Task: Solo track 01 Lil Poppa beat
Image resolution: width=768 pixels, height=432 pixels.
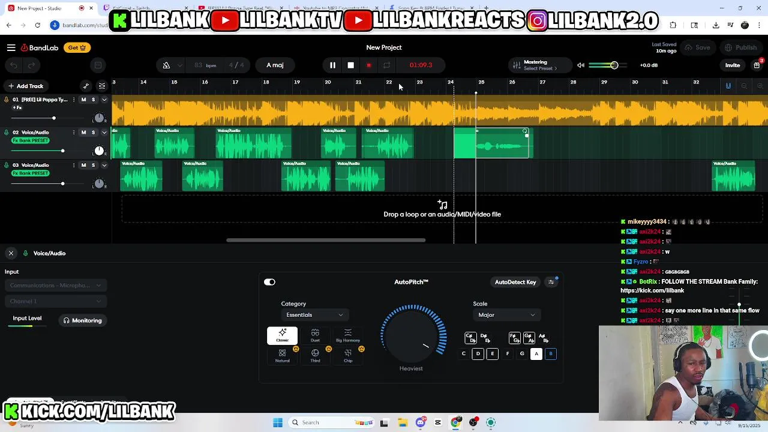Action: (93, 100)
